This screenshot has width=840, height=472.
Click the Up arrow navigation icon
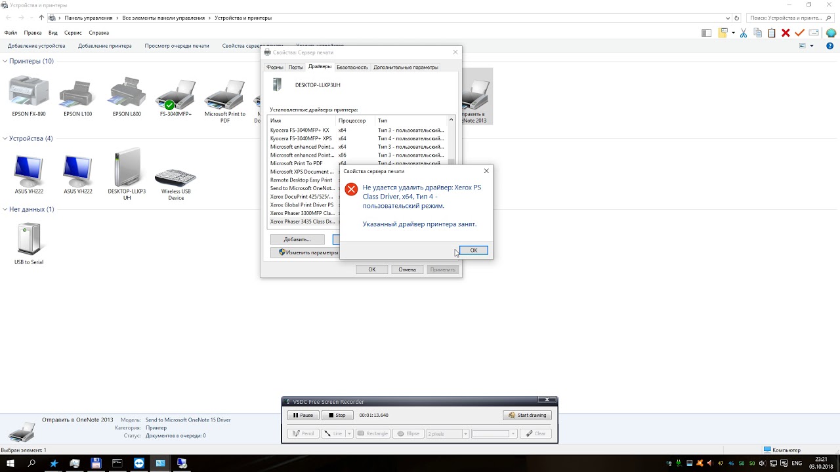(x=41, y=18)
